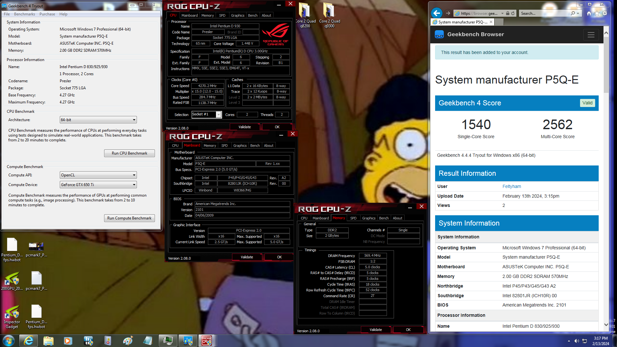The width and height of the screenshot is (617, 347).
Task: Open Bench tab in Memory CPU-Z window
Action: coord(384,218)
